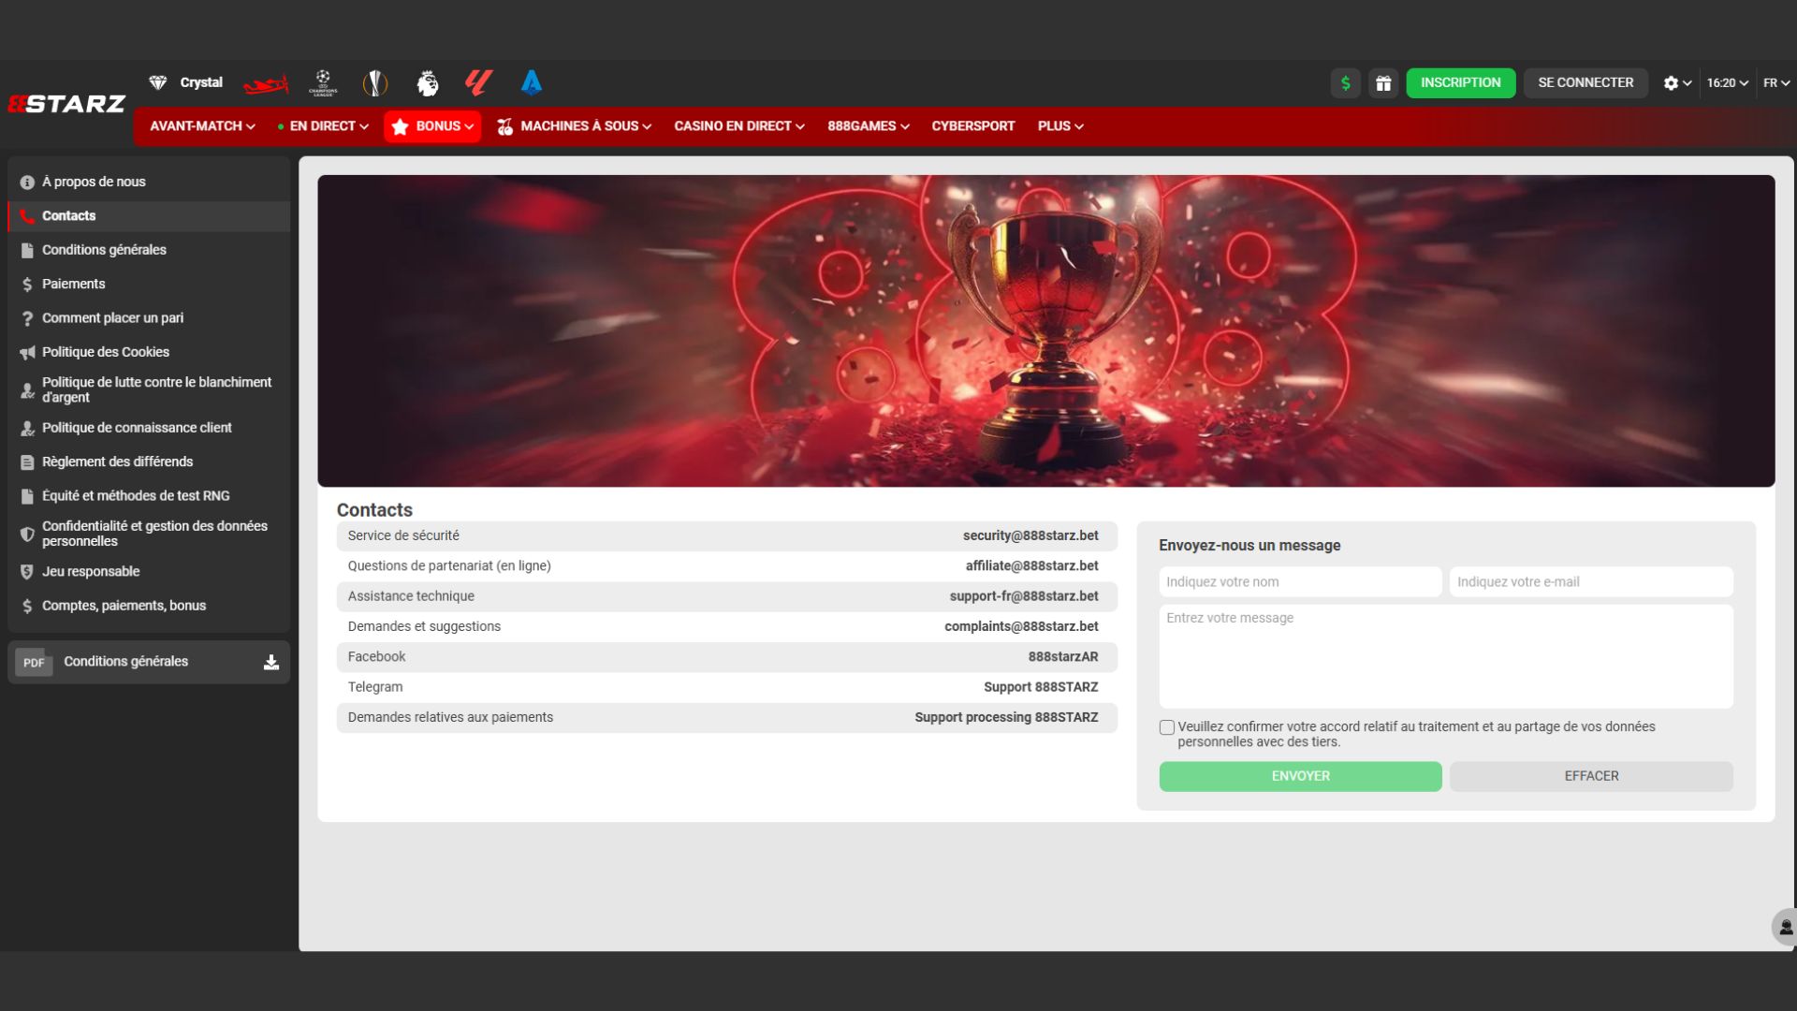Open the Europa League trophy icon

point(374,83)
